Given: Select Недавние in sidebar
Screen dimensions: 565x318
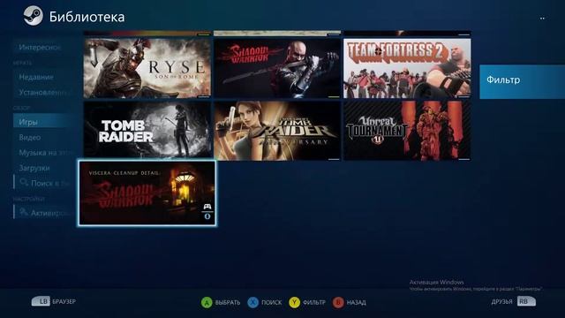Looking at the screenshot, I should tap(36, 77).
